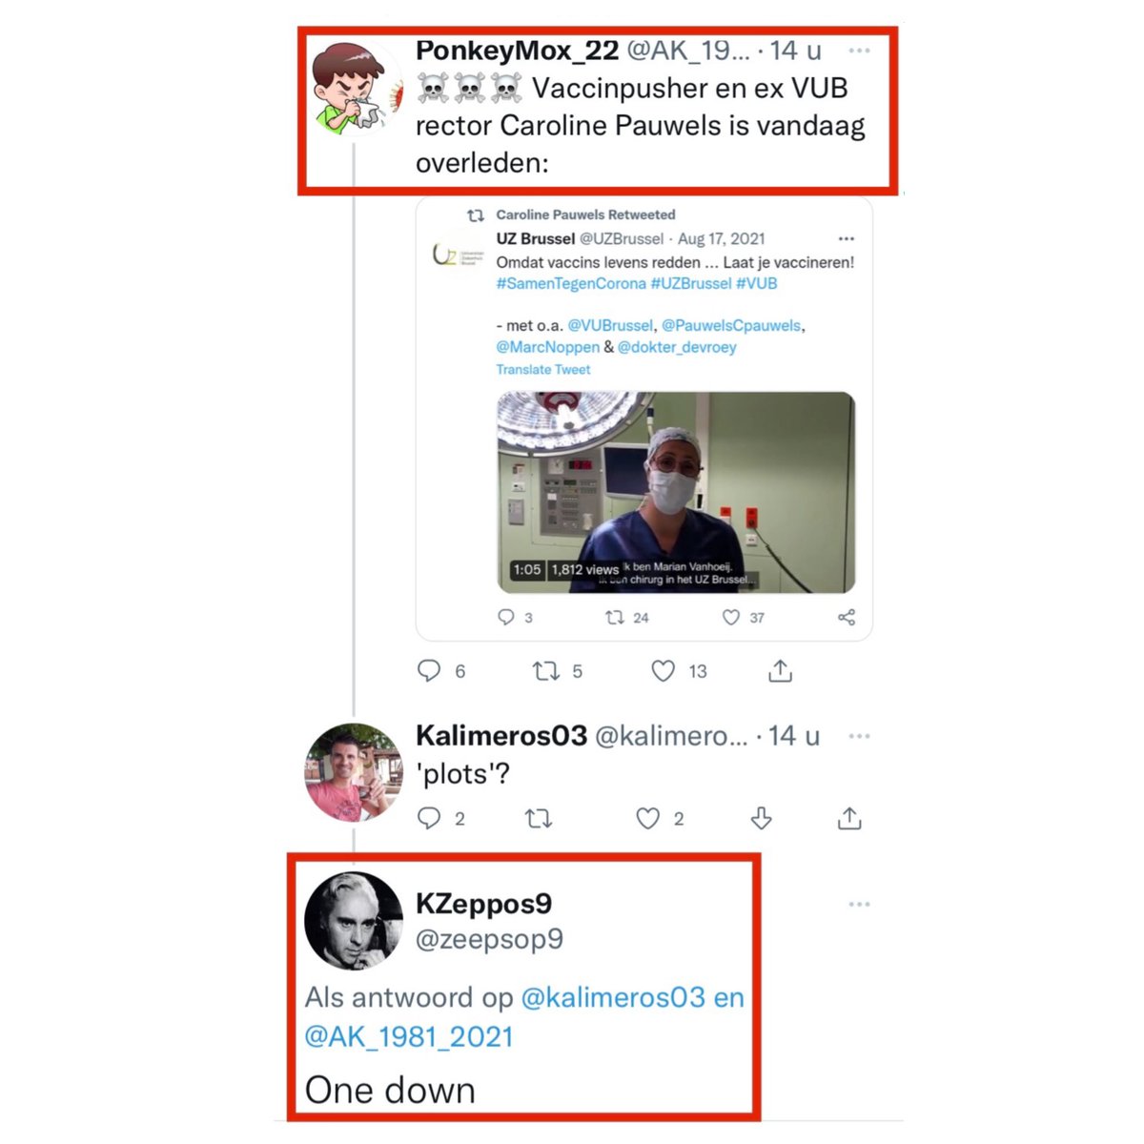Open three-dot menu on quoted UZ Brussel tweet
1144x1144 pixels.
coord(846,239)
